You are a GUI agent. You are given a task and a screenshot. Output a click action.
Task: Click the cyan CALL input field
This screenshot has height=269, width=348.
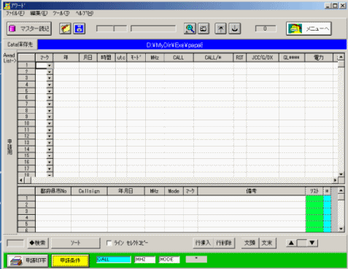click(x=114, y=260)
